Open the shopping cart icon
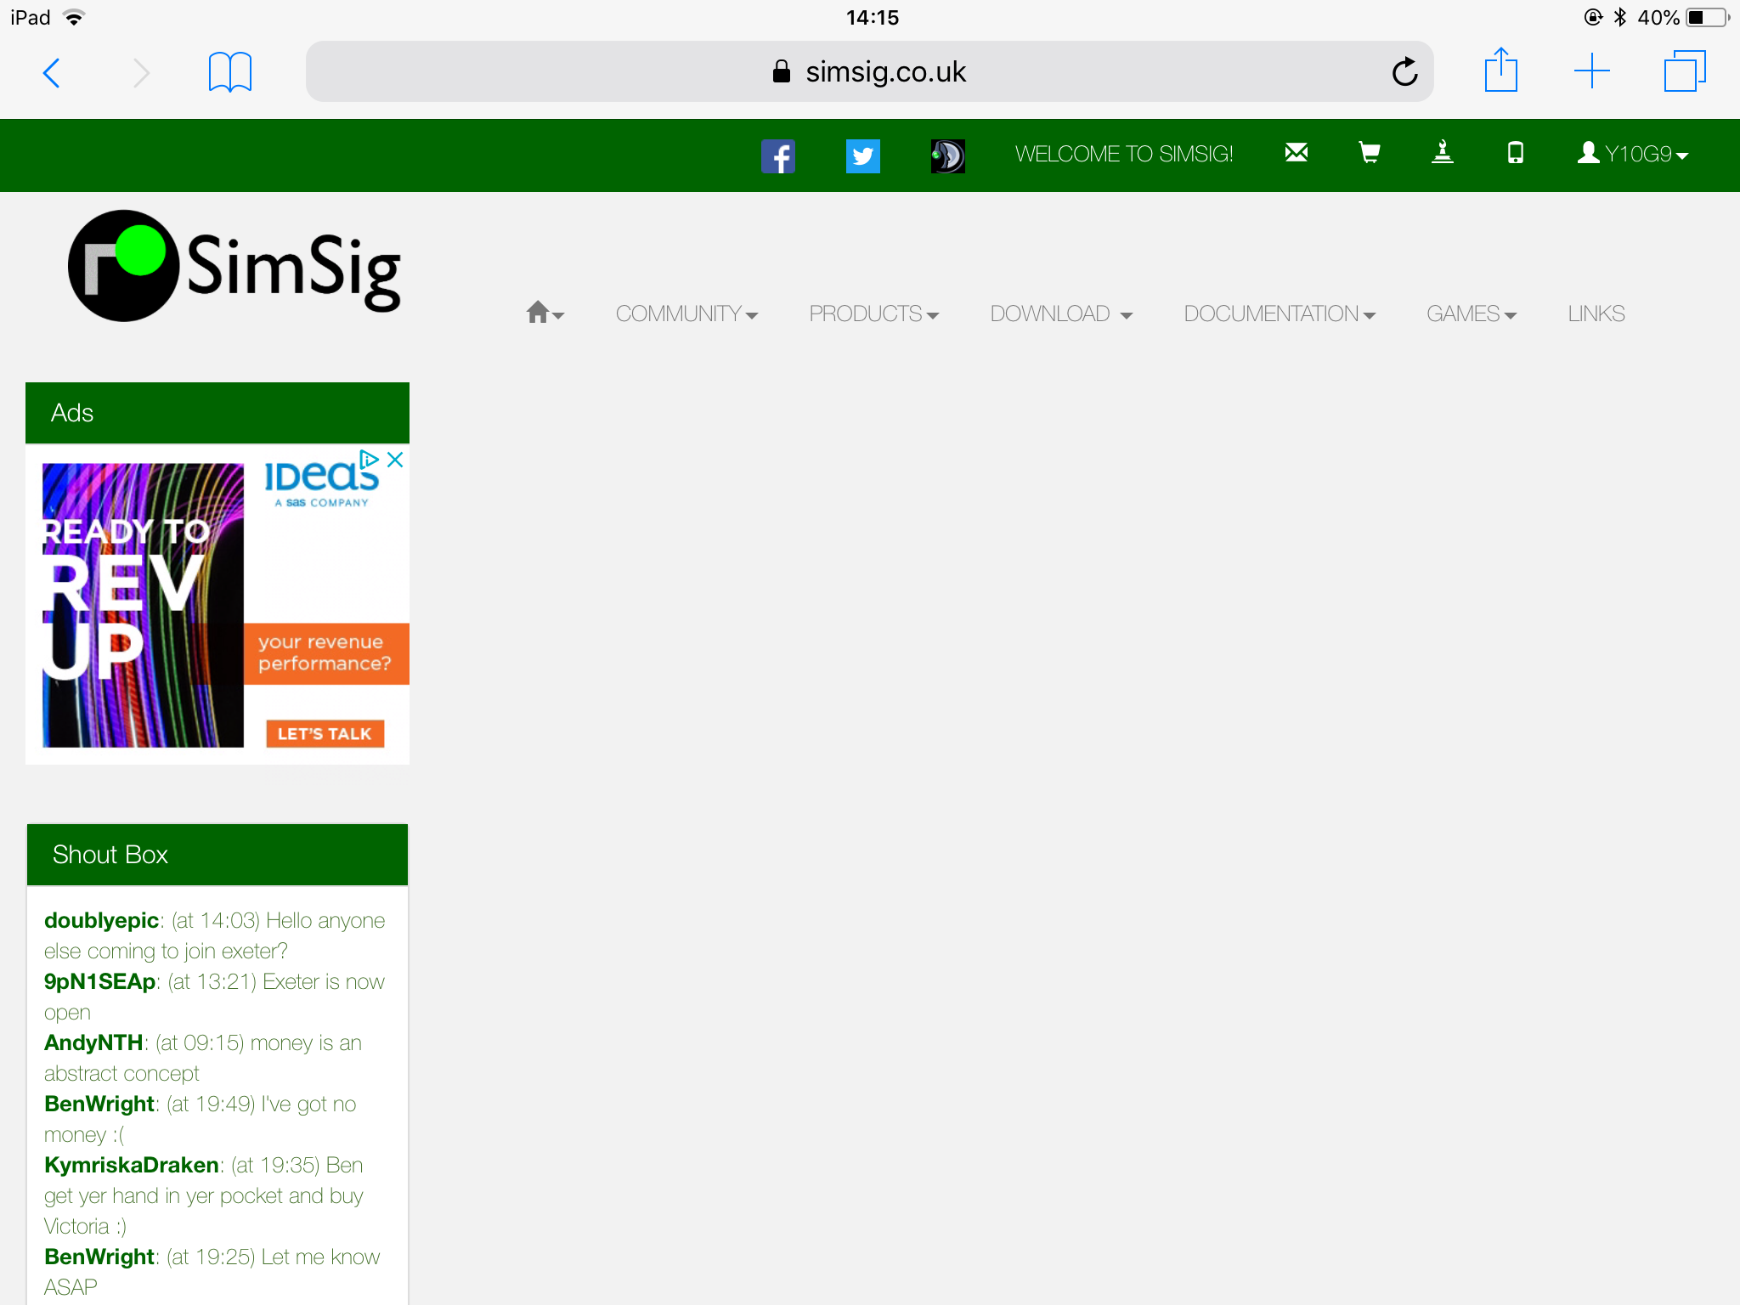The image size is (1740, 1305). coord(1370,152)
